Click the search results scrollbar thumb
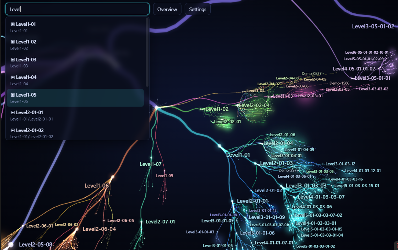Viewport: 398px width, 250px height. [x=147, y=52]
